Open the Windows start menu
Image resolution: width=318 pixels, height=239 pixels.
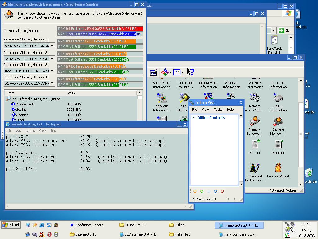[x=11, y=225]
